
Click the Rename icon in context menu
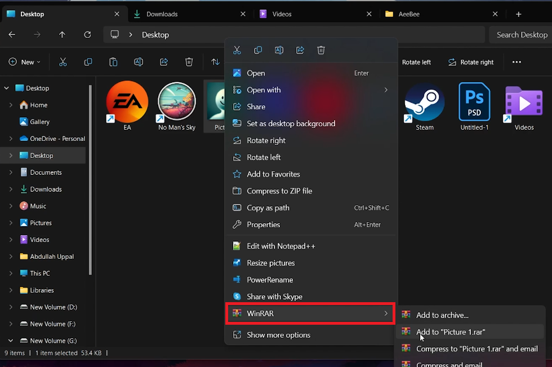tap(279, 50)
